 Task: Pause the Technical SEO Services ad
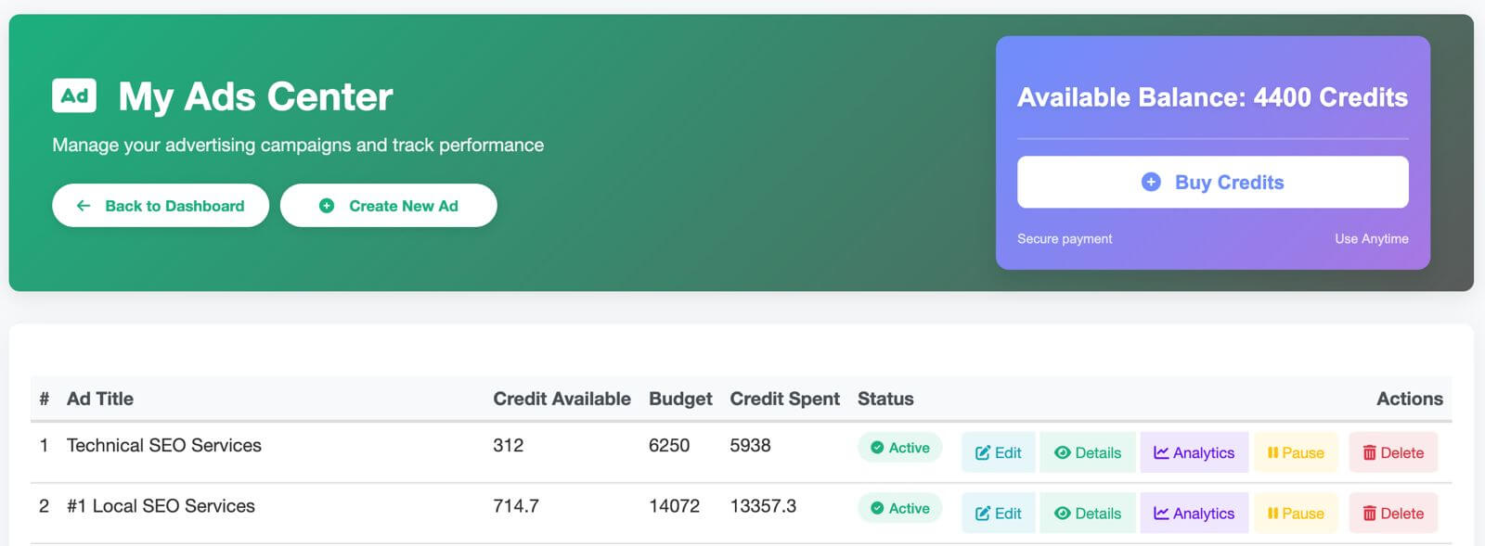[1296, 453]
